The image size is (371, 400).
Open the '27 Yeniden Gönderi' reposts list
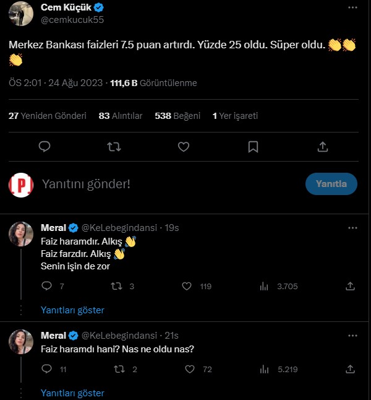click(47, 116)
